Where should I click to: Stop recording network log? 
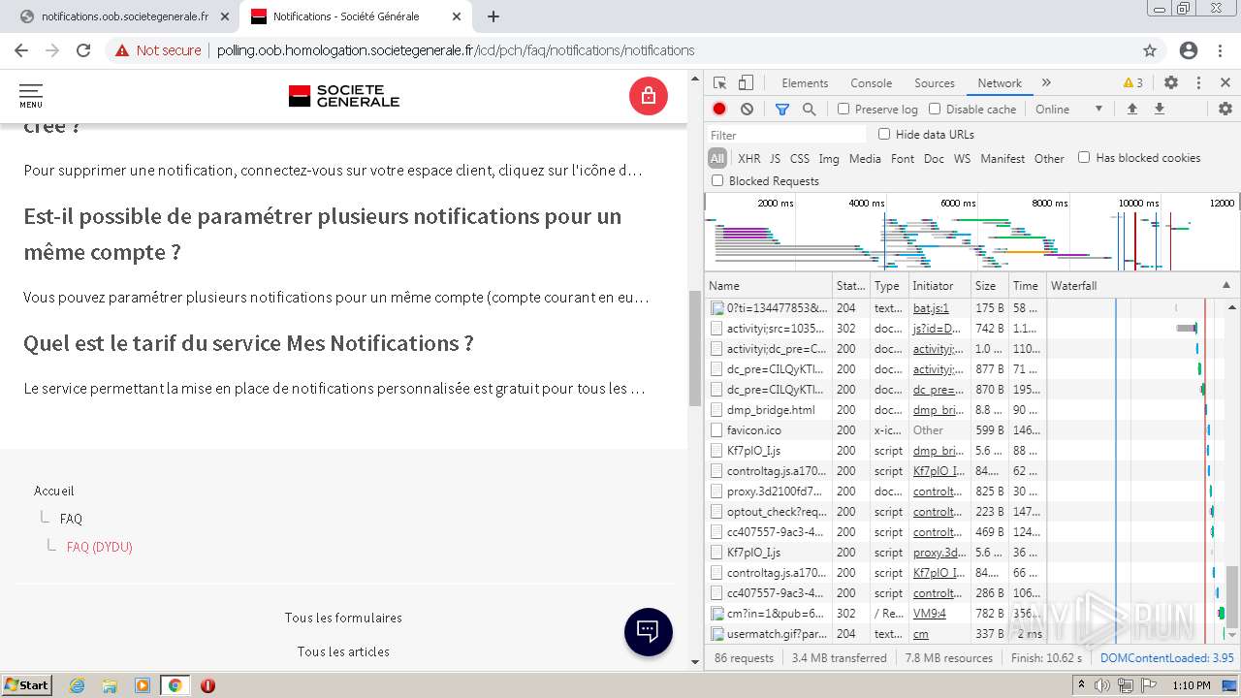tap(719, 109)
